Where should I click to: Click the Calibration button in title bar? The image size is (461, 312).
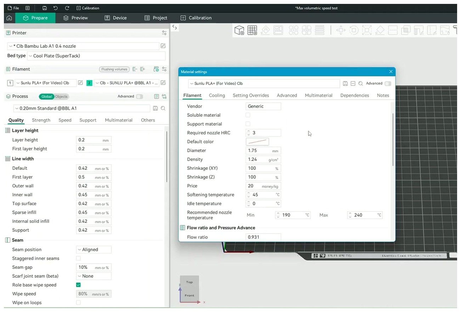[x=88, y=8]
